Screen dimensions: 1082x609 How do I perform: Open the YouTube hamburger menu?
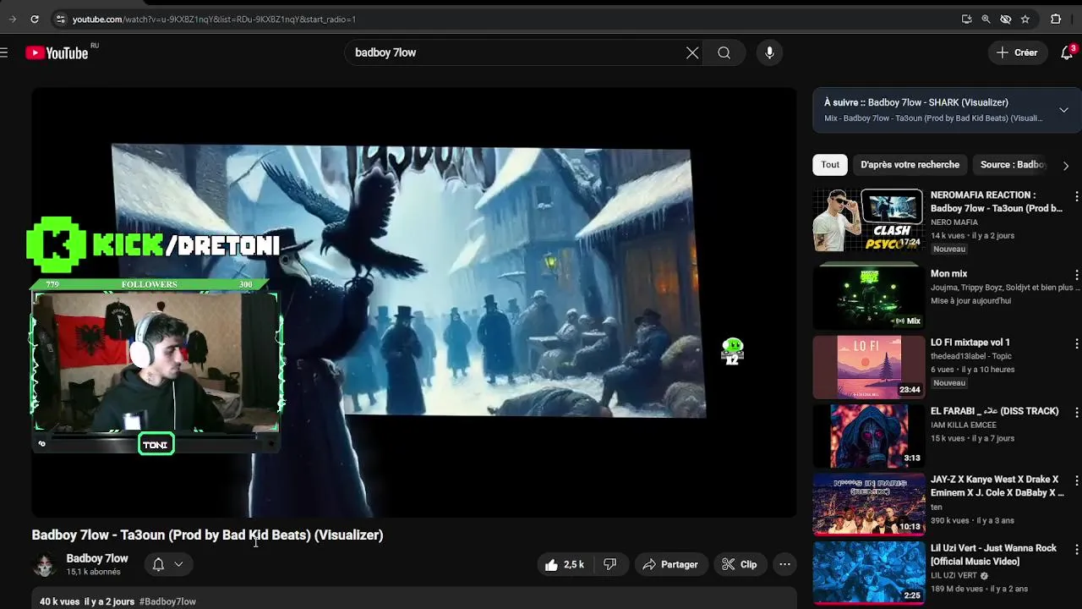point(4,52)
